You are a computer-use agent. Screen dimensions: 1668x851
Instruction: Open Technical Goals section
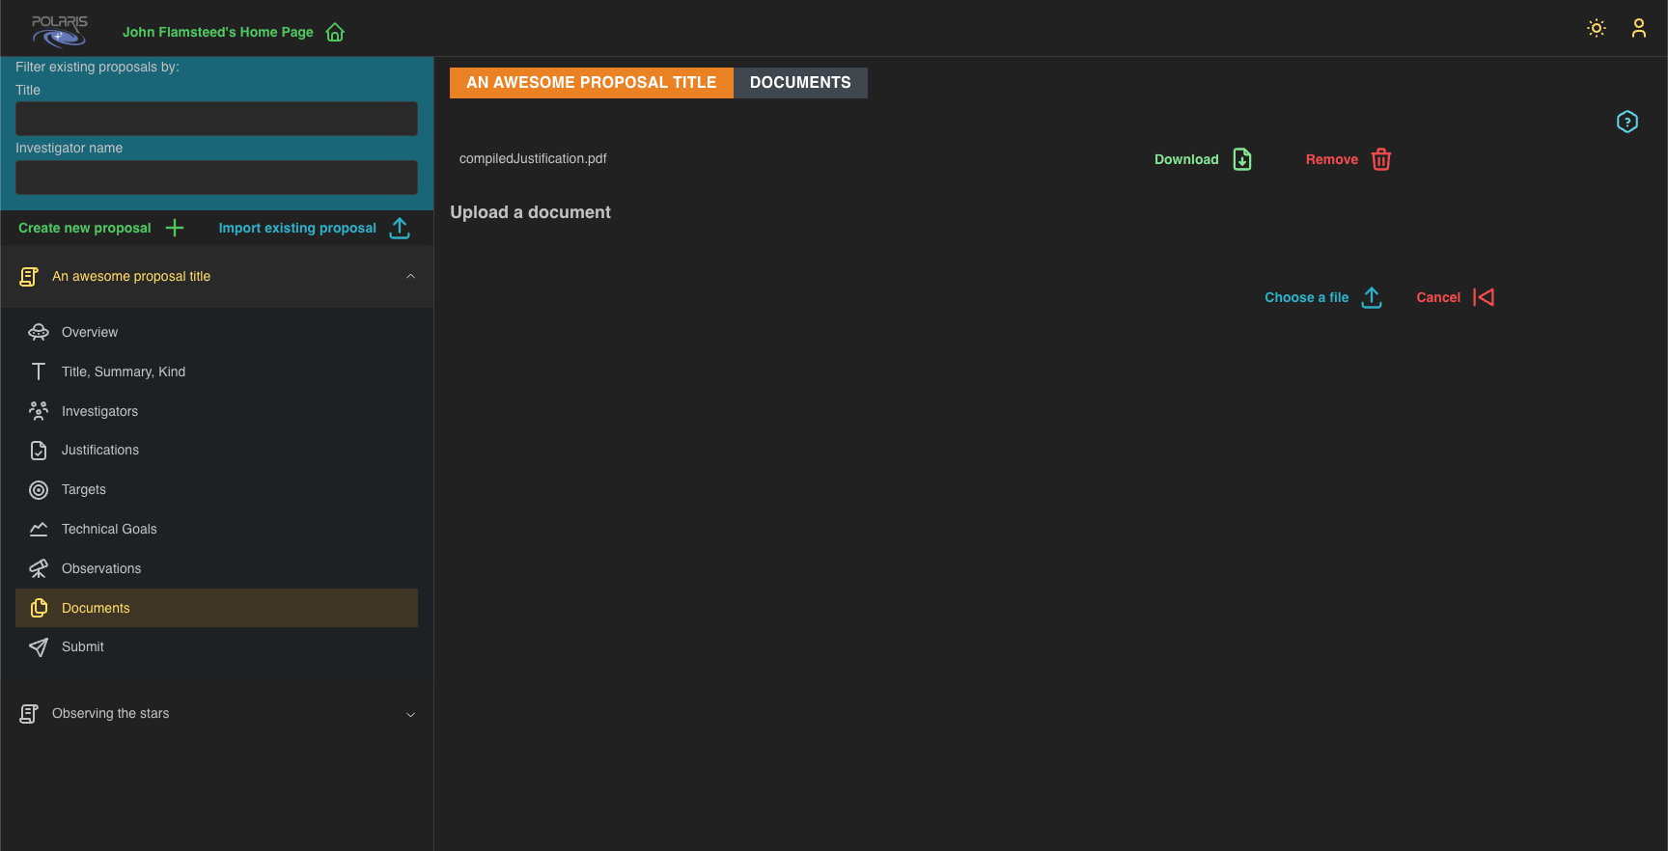(x=216, y=529)
